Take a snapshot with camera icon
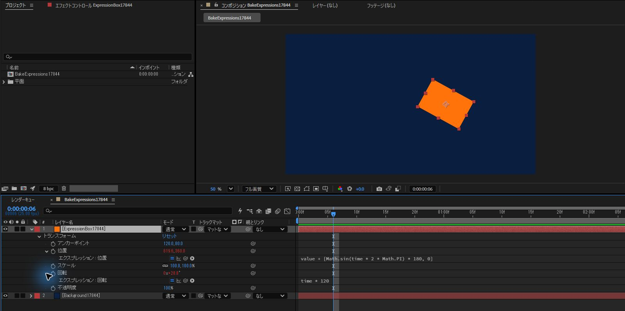 [379, 189]
